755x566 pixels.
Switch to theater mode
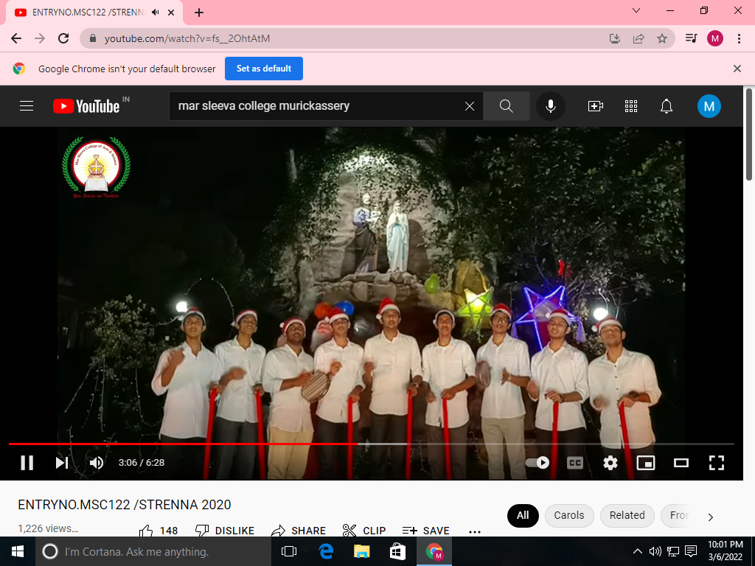pyautogui.click(x=681, y=463)
